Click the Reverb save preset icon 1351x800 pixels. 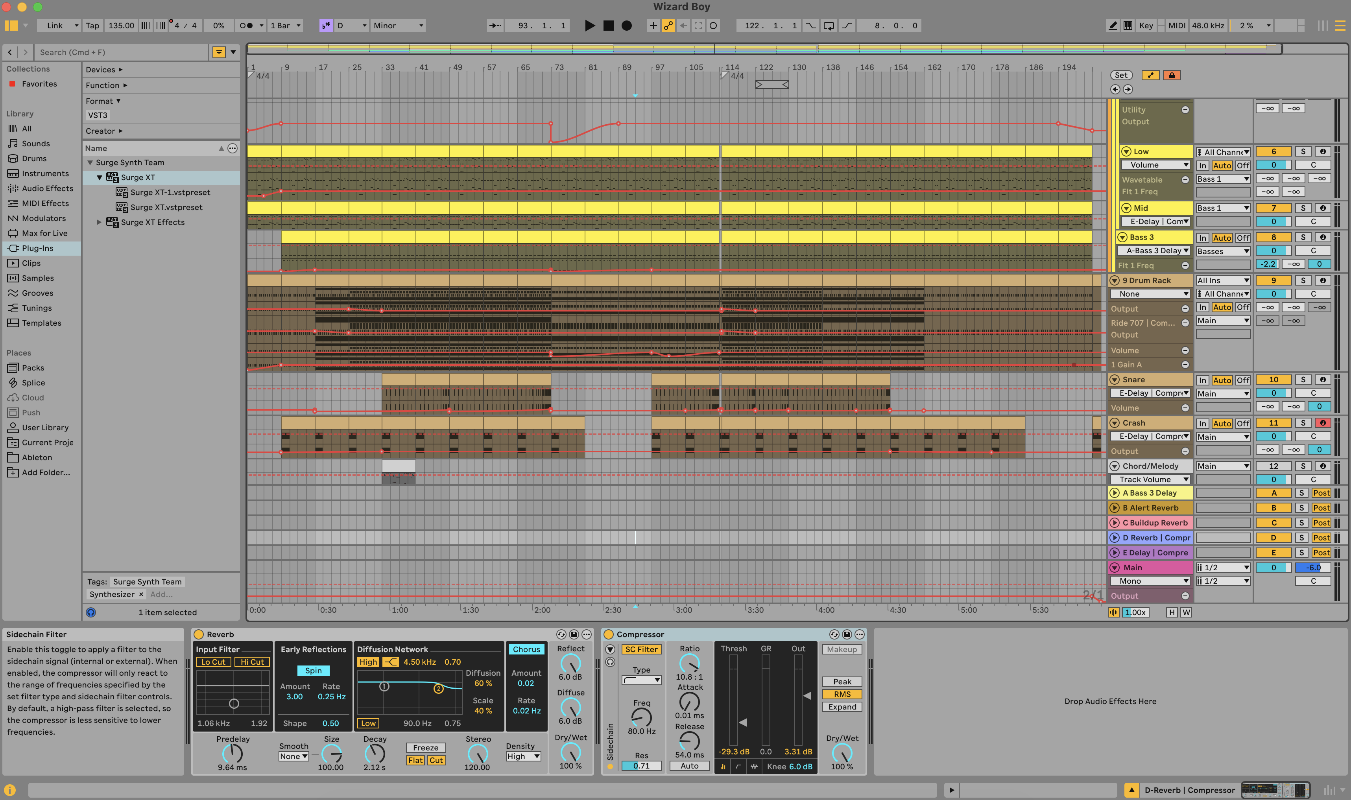pyautogui.click(x=574, y=634)
